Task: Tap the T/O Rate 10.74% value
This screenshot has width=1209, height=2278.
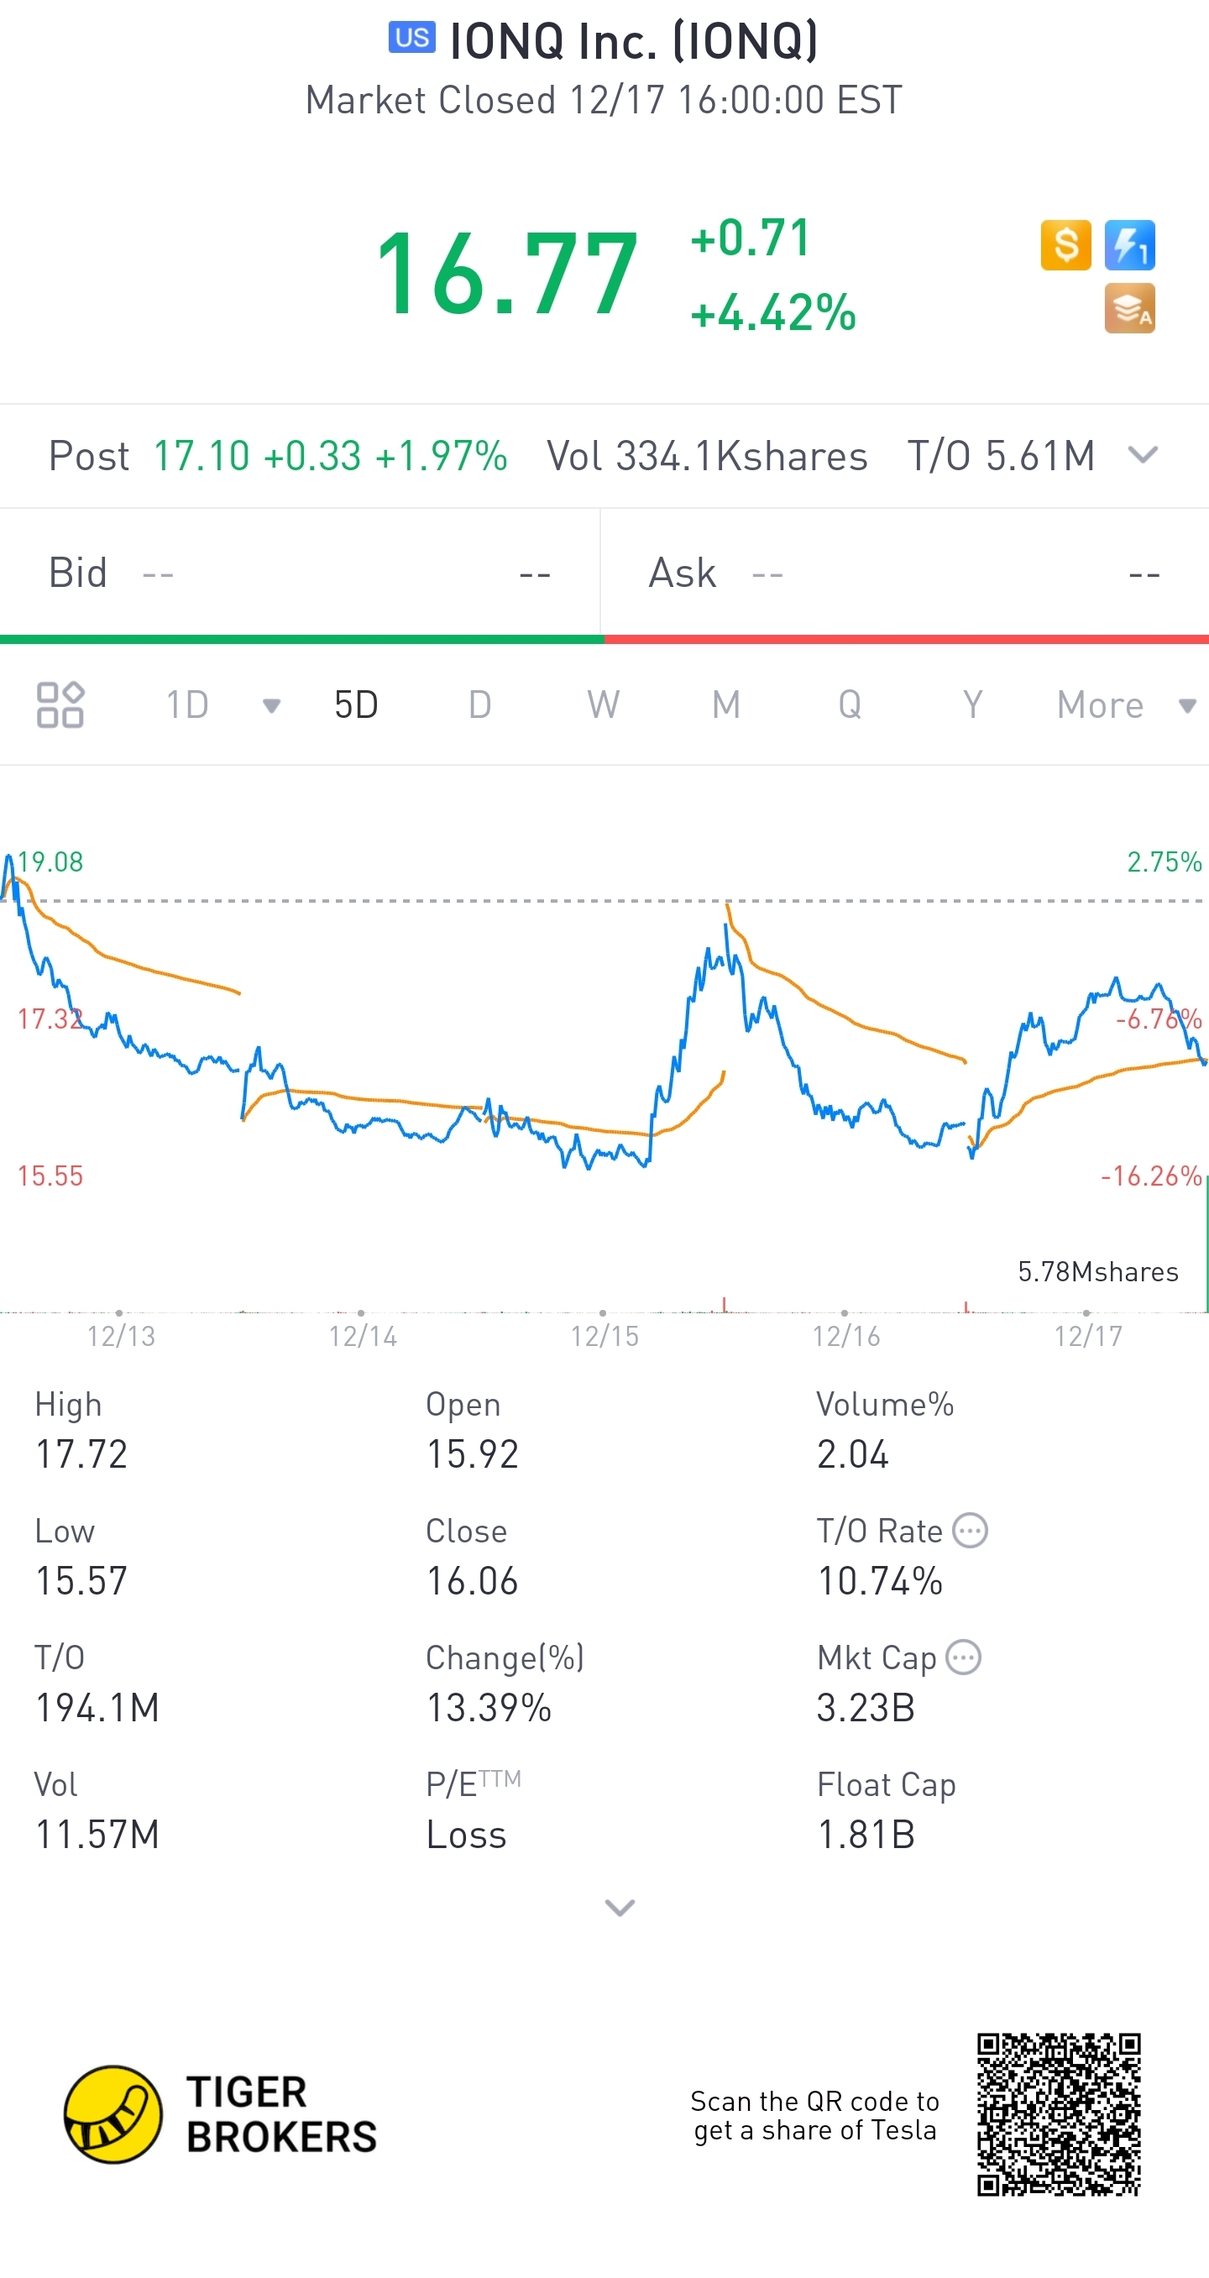Action: coord(880,1581)
